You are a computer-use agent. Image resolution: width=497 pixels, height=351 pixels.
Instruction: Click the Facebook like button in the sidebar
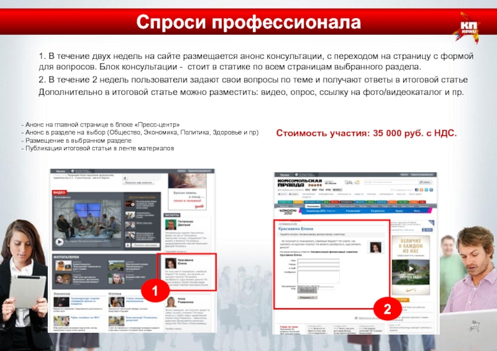tap(427, 230)
